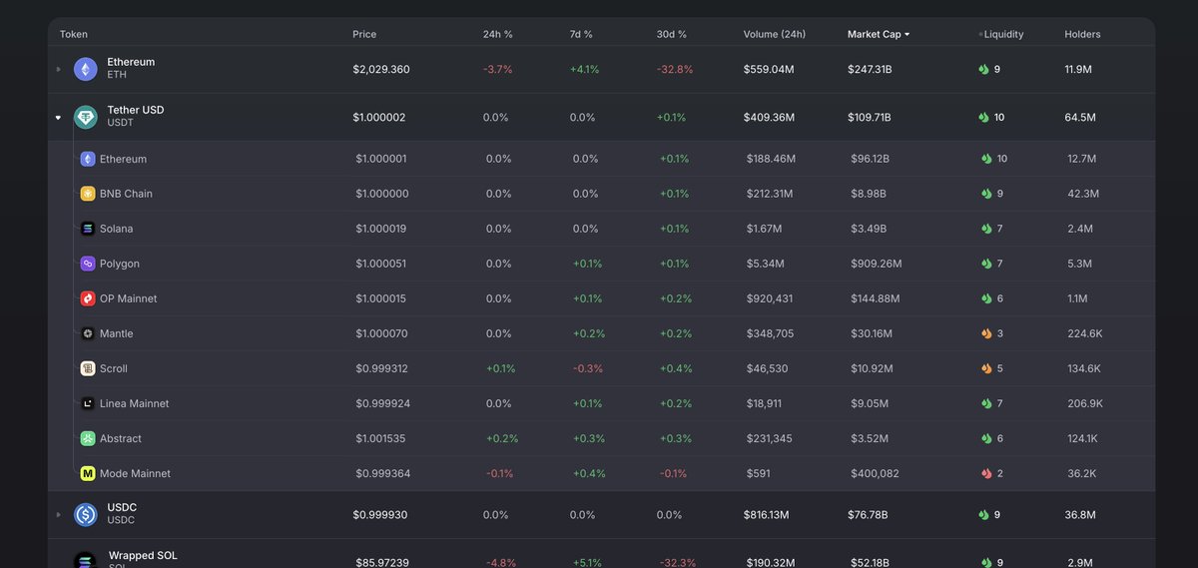Open the Ethereum token name link
The height and width of the screenshot is (568, 1198).
point(131,62)
